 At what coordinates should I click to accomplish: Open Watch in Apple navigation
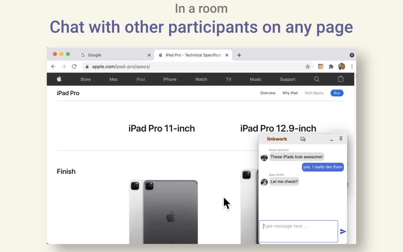click(201, 79)
